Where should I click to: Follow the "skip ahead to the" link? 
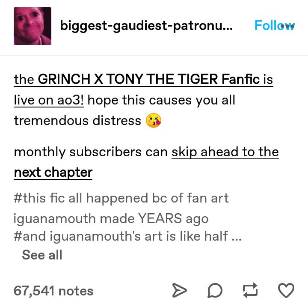pos(225,152)
